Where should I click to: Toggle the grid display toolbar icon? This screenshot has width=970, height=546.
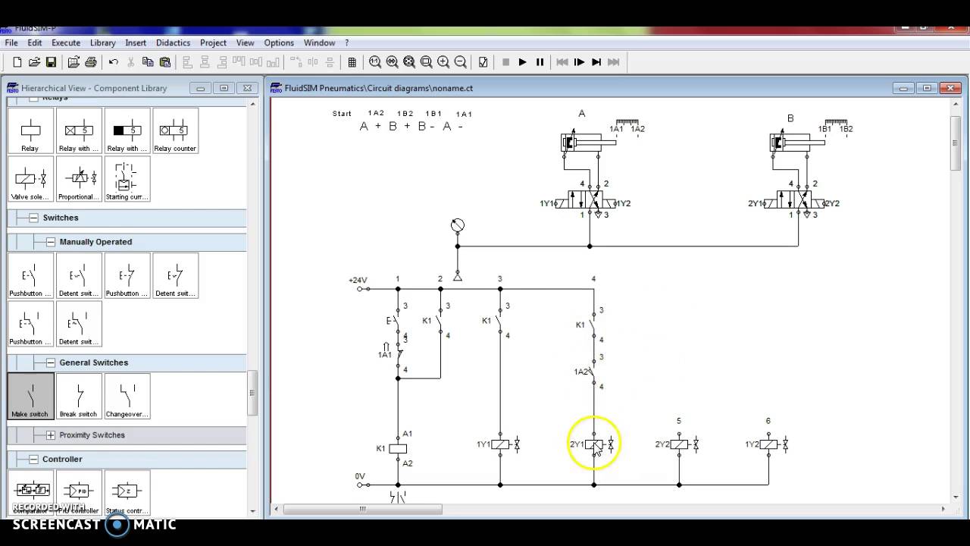click(x=352, y=62)
